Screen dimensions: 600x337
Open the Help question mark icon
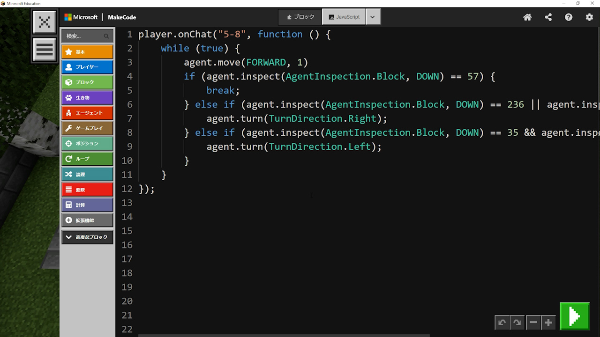coord(569,17)
